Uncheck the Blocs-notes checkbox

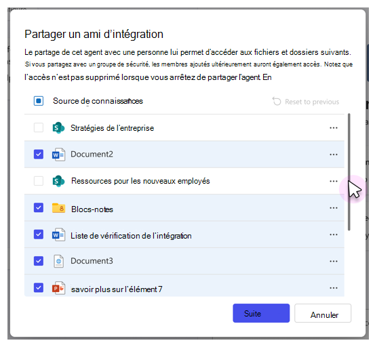tap(39, 207)
